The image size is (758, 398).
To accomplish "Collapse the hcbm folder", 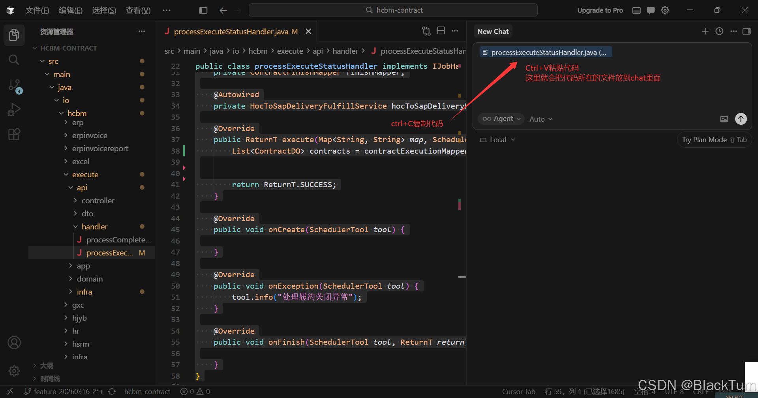I will point(77,113).
